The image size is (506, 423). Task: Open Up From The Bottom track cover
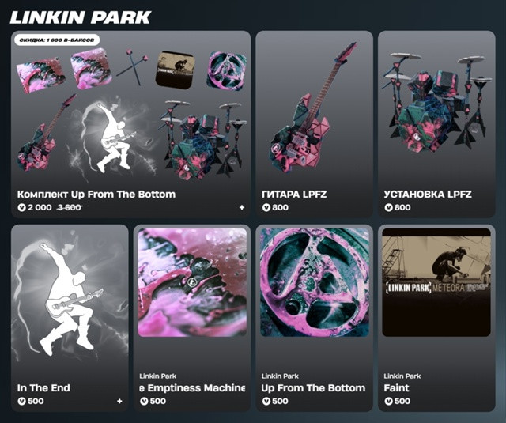coord(315,282)
